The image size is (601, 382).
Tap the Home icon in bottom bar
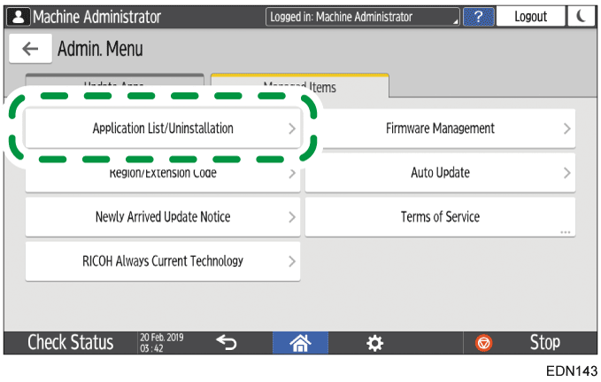(300, 342)
